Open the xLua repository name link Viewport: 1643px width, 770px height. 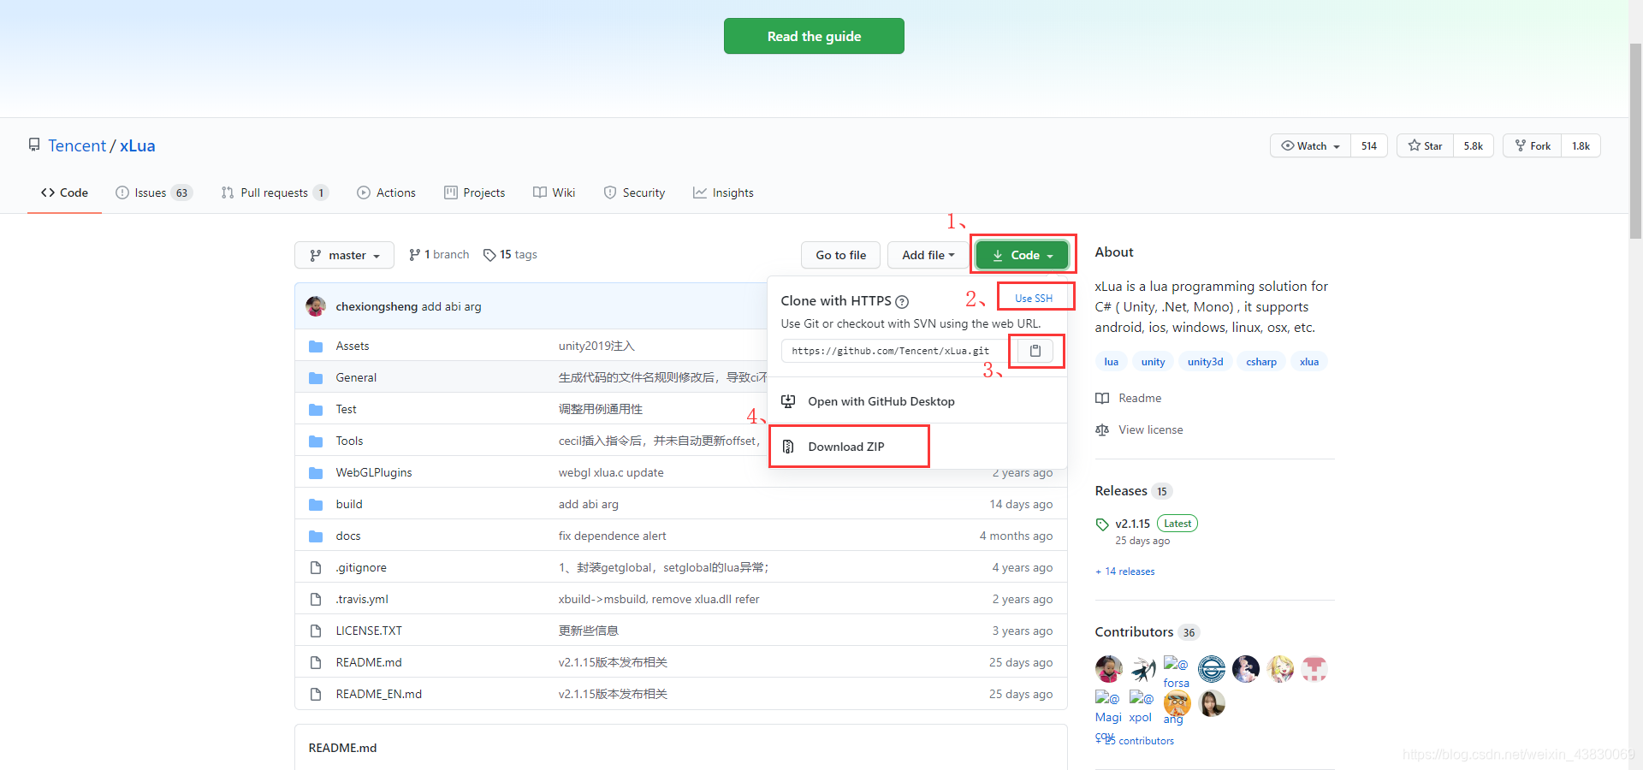pos(137,145)
